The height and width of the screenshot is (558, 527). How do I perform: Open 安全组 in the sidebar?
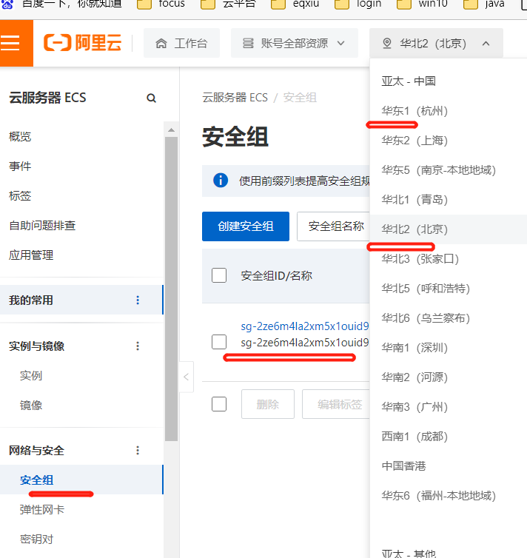click(x=37, y=480)
